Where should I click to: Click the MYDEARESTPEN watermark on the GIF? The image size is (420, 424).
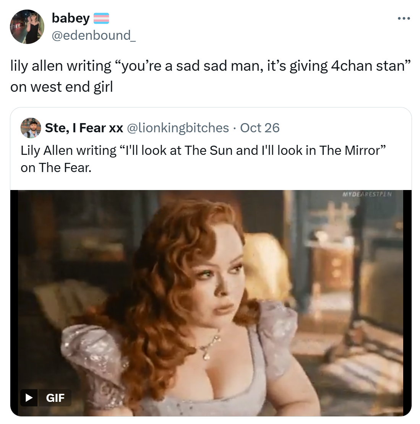click(367, 194)
